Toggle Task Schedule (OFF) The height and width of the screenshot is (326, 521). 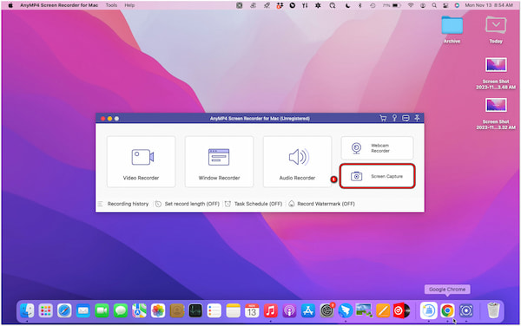254,204
